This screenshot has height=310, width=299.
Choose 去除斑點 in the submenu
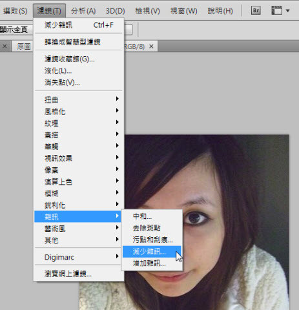[x=152, y=228]
